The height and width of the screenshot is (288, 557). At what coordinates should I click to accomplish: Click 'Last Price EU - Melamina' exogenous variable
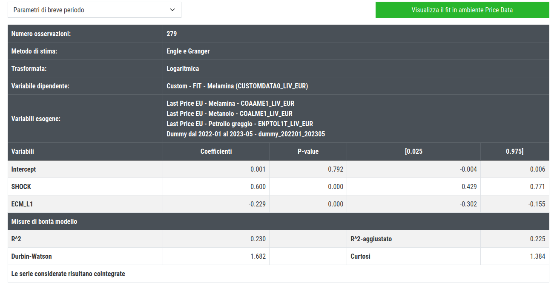click(x=230, y=103)
